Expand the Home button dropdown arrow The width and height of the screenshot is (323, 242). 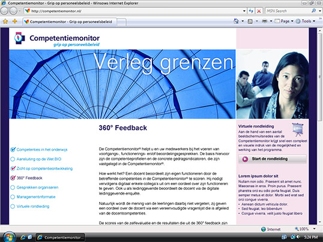tap(243, 21)
